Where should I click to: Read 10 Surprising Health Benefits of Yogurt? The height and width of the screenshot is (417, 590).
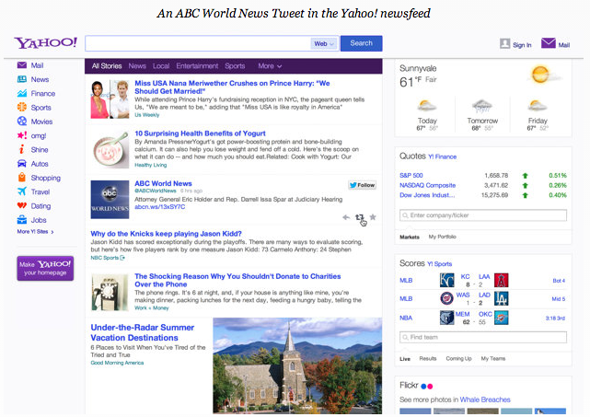tap(200, 133)
